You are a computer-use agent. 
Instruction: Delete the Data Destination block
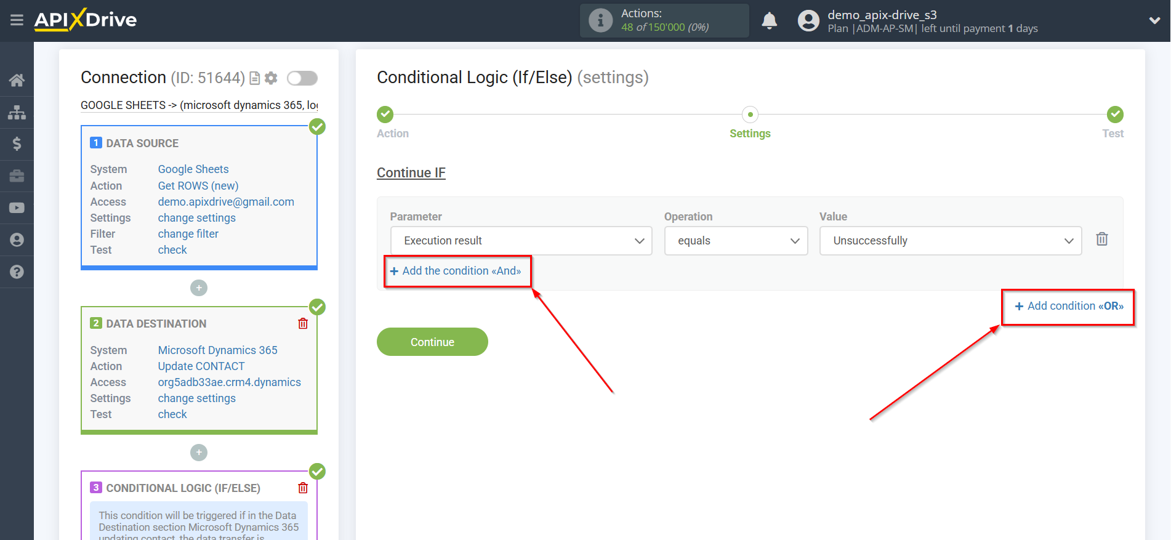pos(303,323)
